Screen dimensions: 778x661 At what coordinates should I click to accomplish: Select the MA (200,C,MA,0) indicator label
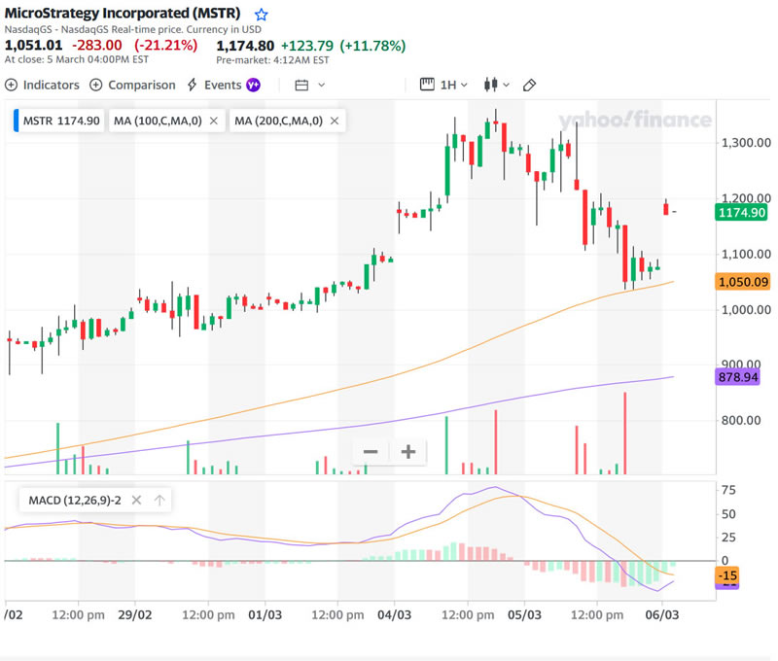pyautogui.click(x=278, y=121)
